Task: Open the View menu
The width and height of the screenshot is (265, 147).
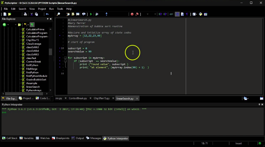Action: (x=32, y=9)
